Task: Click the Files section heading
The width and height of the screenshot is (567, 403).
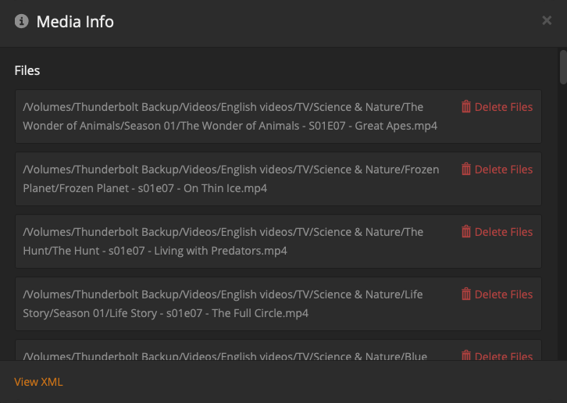Action: (27, 70)
